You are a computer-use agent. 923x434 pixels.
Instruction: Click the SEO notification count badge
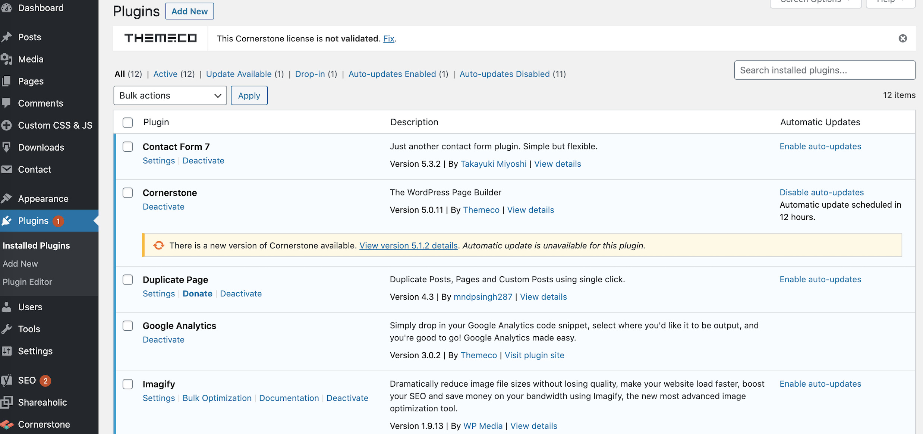45,380
